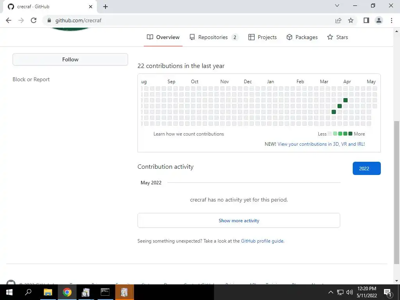Open the Chrome profile avatar

[x=379, y=20]
